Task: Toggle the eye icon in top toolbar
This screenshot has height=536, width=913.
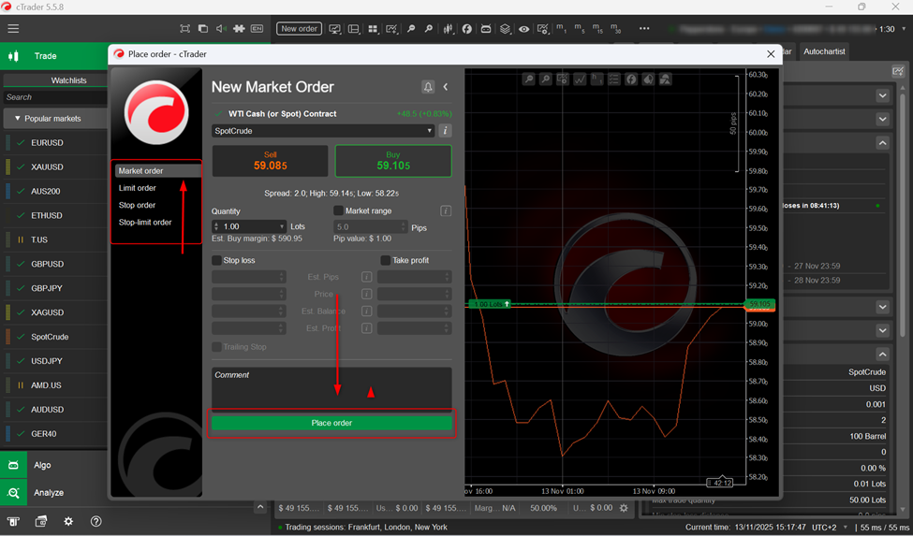Action: [523, 29]
